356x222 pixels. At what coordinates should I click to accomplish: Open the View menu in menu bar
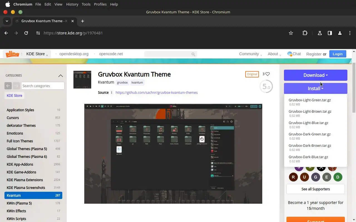click(x=58, y=4)
